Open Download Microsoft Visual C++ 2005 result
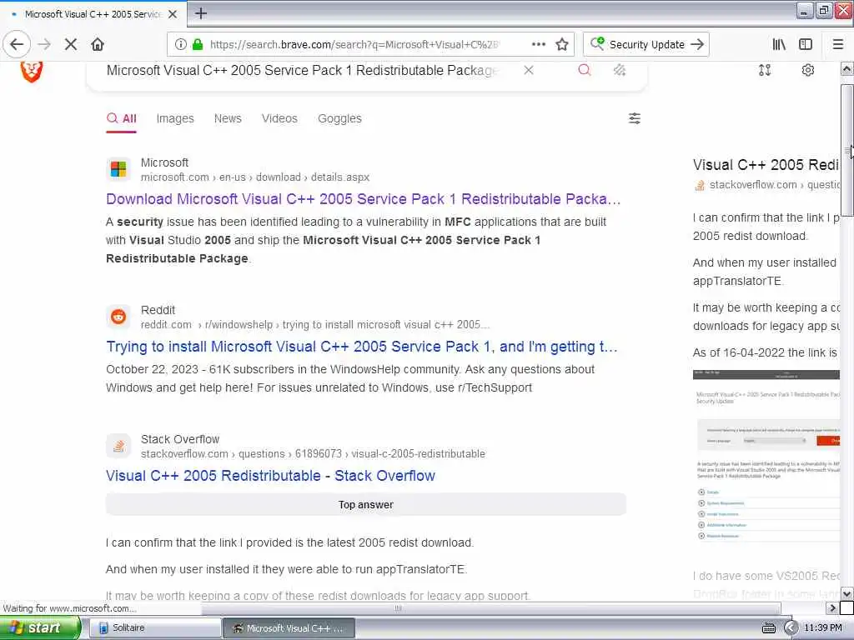 coord(364,199)
